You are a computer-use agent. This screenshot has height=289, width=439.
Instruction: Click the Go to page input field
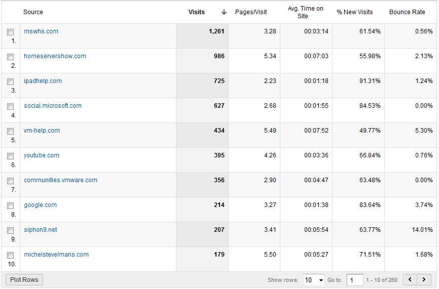[x=355, y=280]
